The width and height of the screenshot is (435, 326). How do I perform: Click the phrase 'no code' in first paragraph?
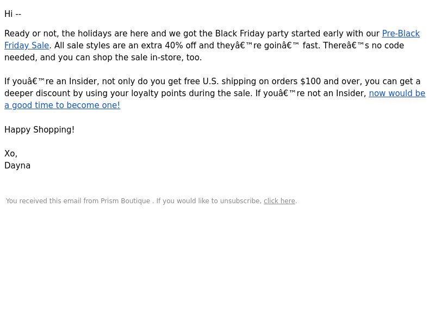pyautogui.click(x=388, y=46)
